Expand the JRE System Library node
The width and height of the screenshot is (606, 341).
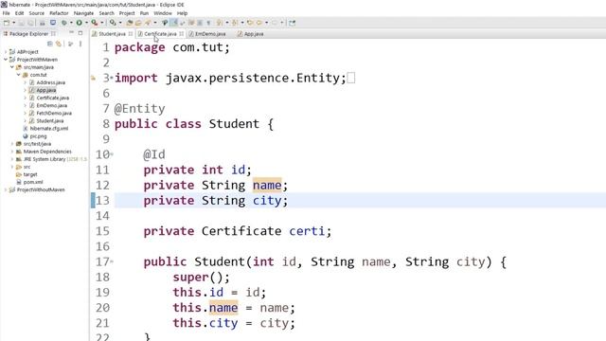(x=12, y=159)
